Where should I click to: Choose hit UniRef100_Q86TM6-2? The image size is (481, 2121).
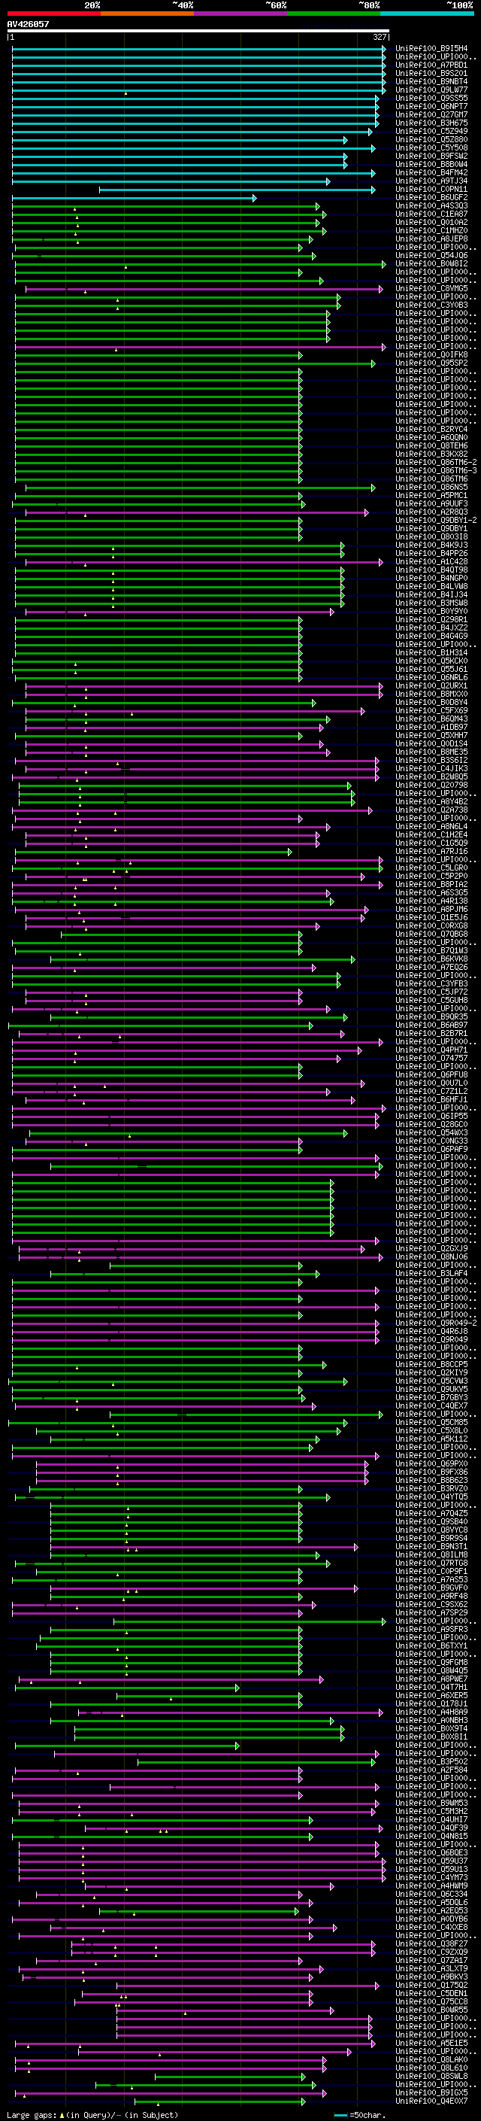pyautogui.click(x=436, y=462)
